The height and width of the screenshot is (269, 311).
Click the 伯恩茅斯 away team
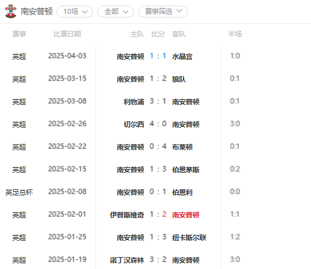coord(185,170)
